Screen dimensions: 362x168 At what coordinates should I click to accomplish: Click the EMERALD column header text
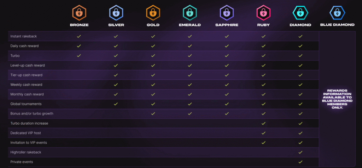coord(190,25)
